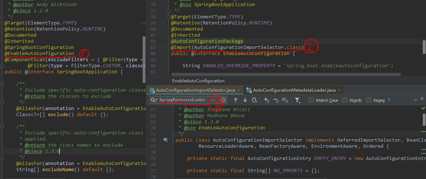Click DeferredImportSelector in class declaration

(x=369, y=140)
